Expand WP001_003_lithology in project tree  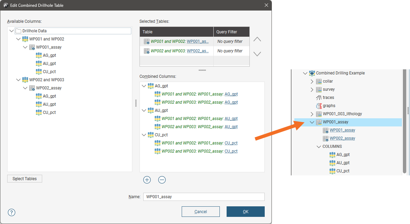pos(312,114)
